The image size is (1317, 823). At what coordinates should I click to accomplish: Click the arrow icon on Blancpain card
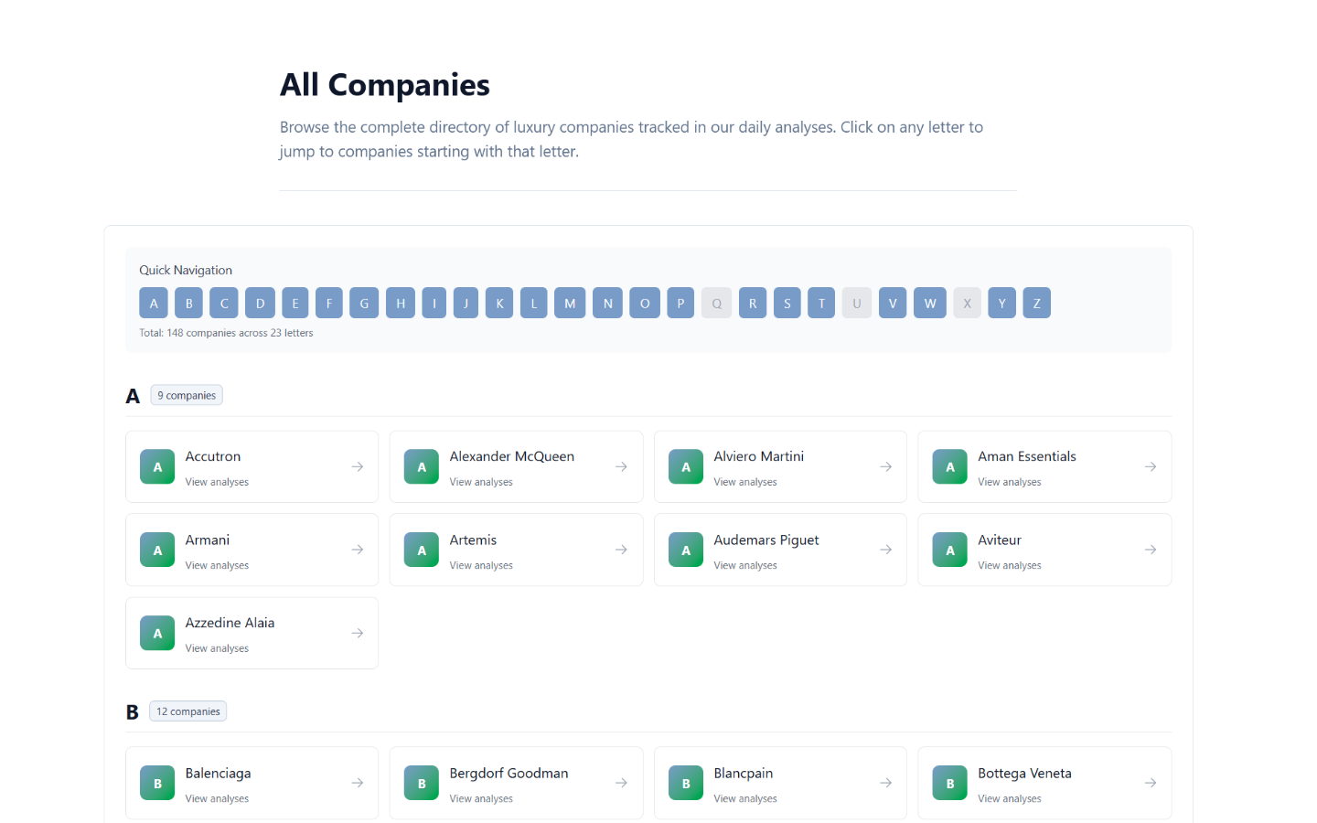tap(886, 783)
